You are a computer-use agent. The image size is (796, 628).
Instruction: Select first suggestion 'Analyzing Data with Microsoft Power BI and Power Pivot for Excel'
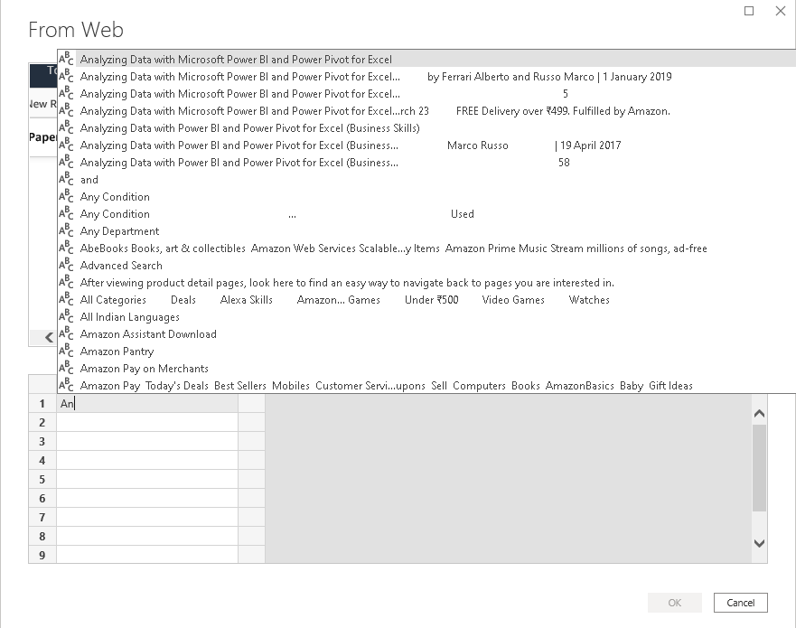(x=426, y=60)
